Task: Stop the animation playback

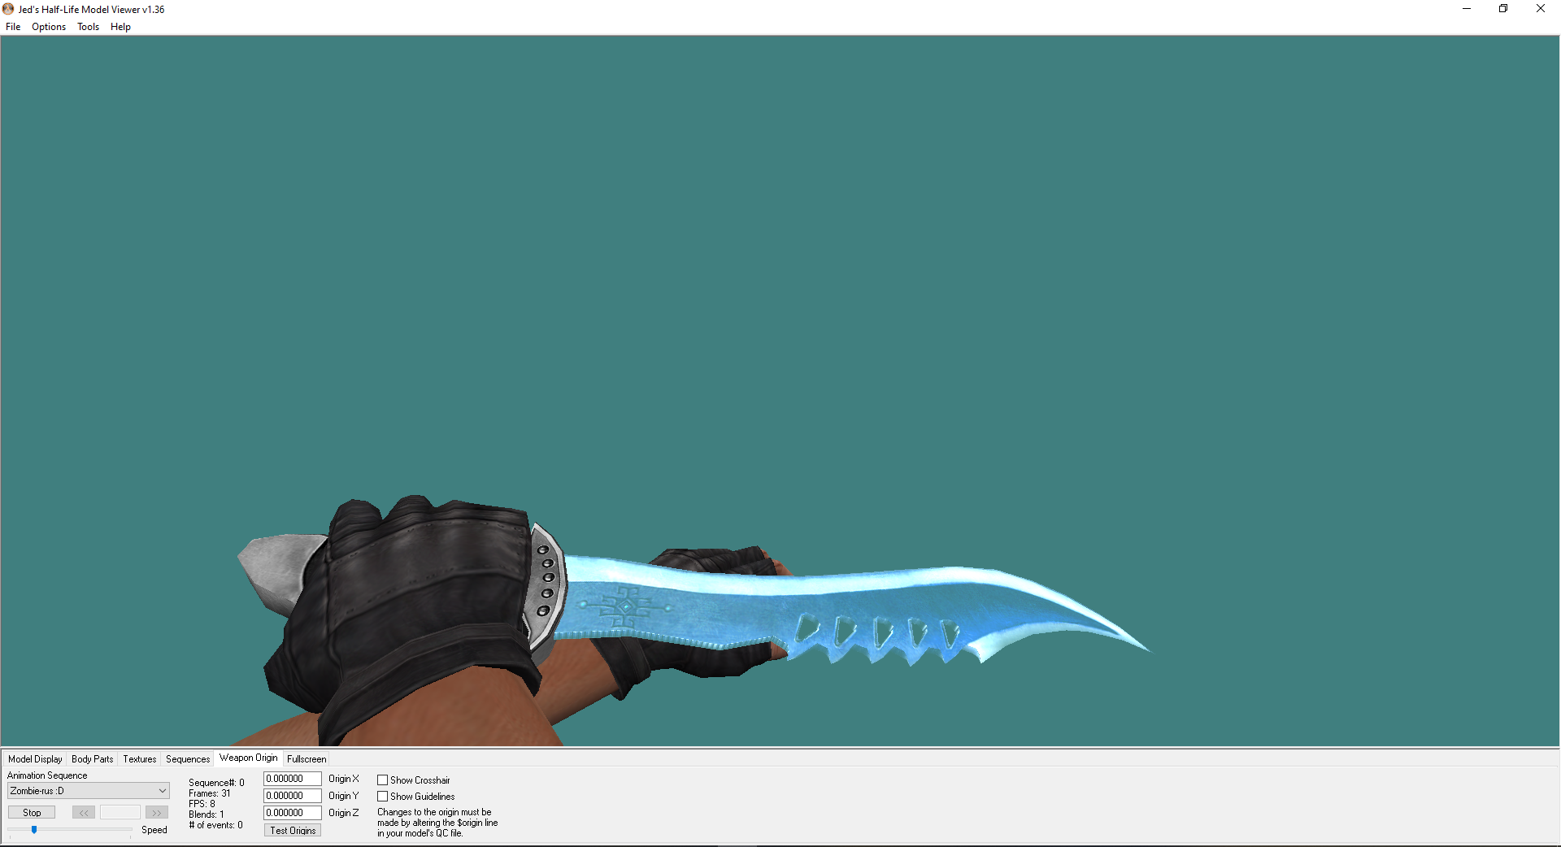Action: pos(32,813)
